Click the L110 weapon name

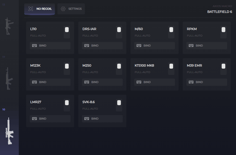(x=33, y=29)
